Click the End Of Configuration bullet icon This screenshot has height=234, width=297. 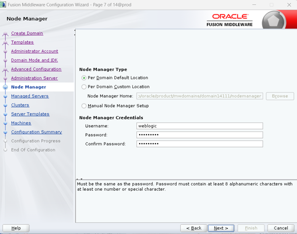pos(5,150)
